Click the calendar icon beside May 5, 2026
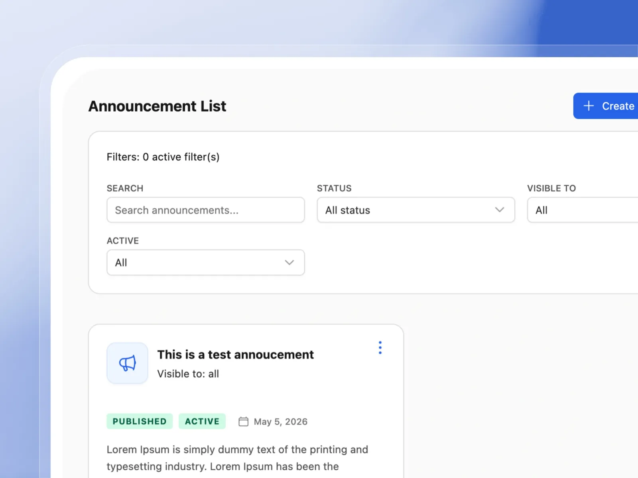 (243, 421)
